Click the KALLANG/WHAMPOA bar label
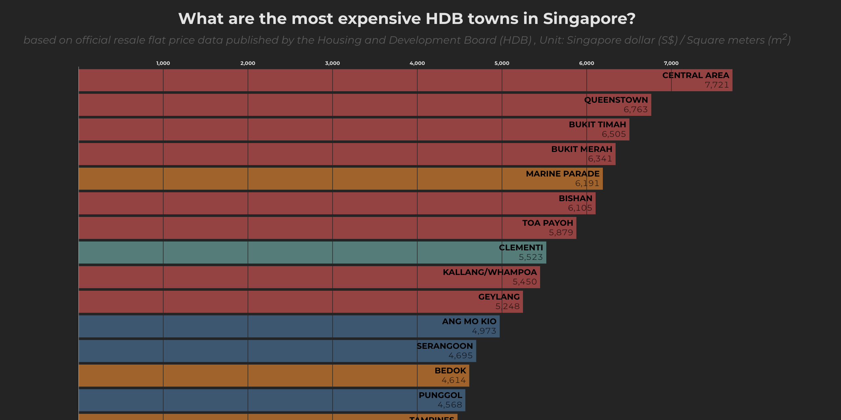The height and width of the screenshot is (420, 841). (489, 272)
